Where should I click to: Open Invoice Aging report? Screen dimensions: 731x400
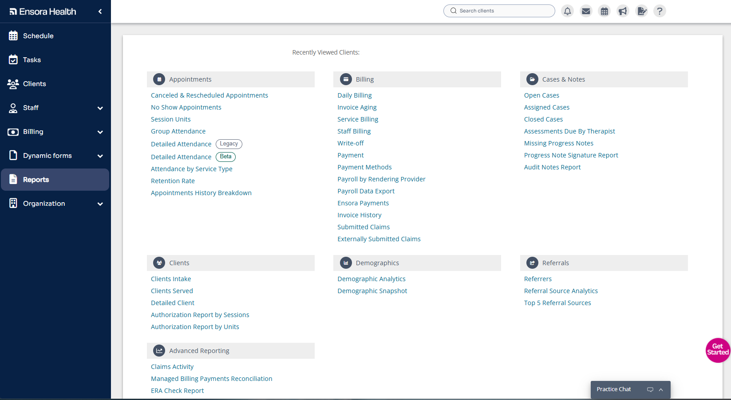[x=357, y=107]
